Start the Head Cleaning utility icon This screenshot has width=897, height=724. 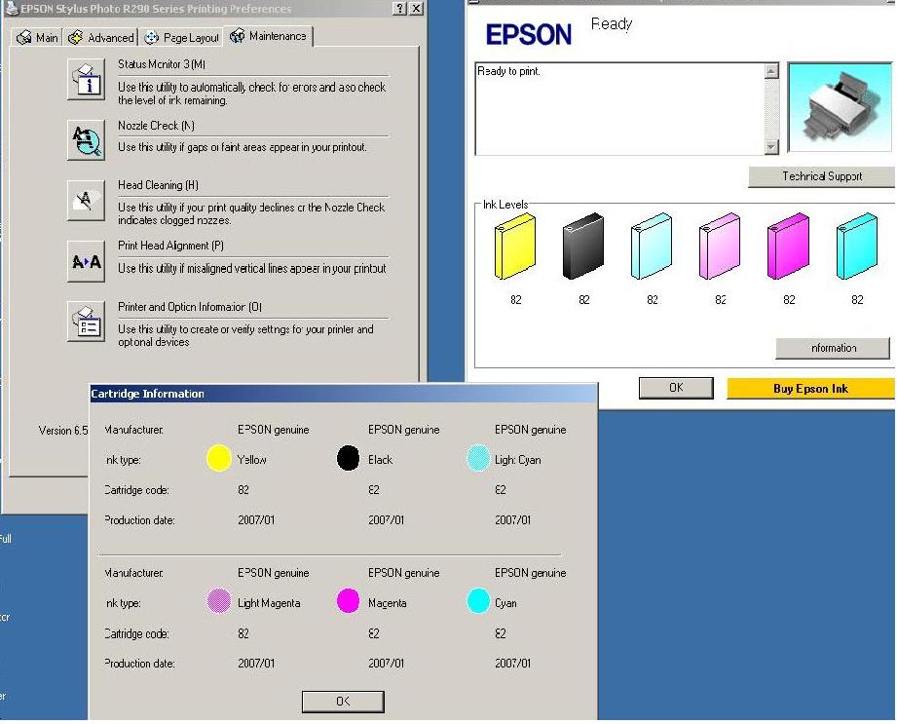(86, 201)
